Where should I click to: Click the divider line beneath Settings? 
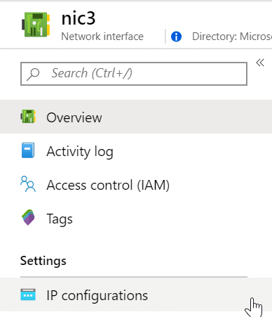click(x=134, y=277)
